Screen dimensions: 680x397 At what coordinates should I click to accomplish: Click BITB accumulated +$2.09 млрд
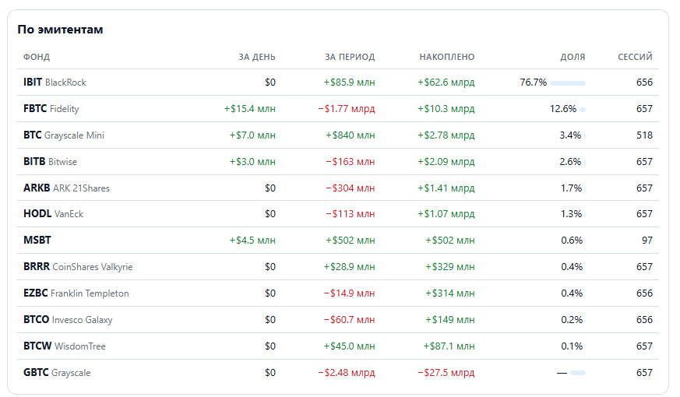pyautogui.click(x=446, y=162)
